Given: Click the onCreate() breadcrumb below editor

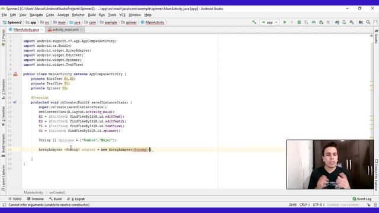Looking at the screenshot, I should (x=57, y=193).
